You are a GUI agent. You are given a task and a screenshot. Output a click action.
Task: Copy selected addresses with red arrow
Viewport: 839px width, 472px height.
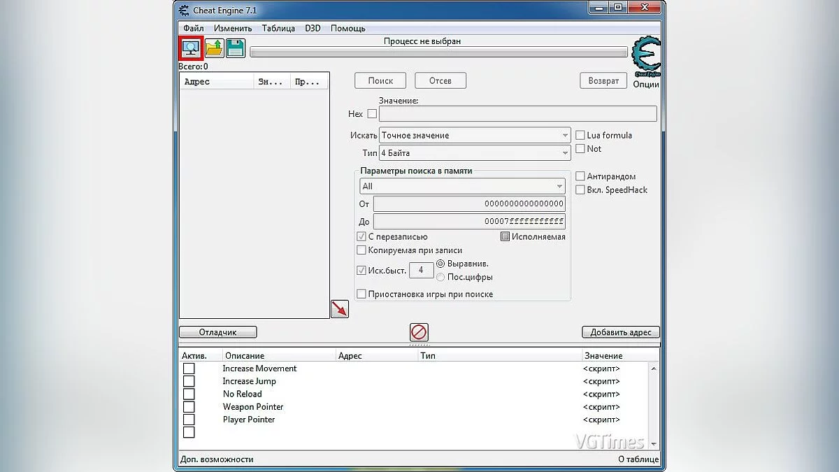coord(340,308)
